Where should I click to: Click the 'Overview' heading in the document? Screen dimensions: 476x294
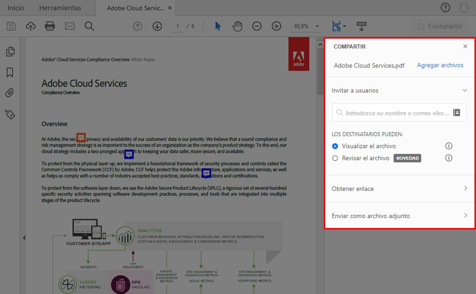(x=54, y=124)
